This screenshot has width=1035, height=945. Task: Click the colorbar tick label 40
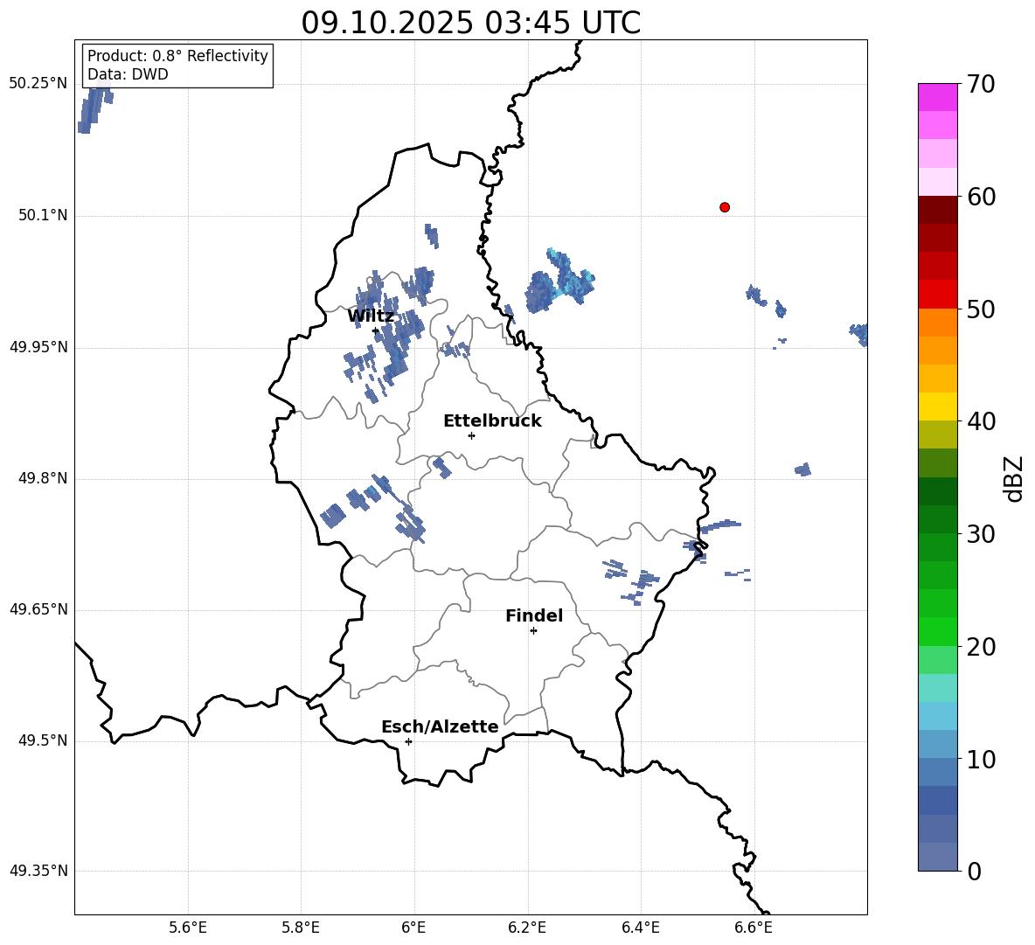981,421
